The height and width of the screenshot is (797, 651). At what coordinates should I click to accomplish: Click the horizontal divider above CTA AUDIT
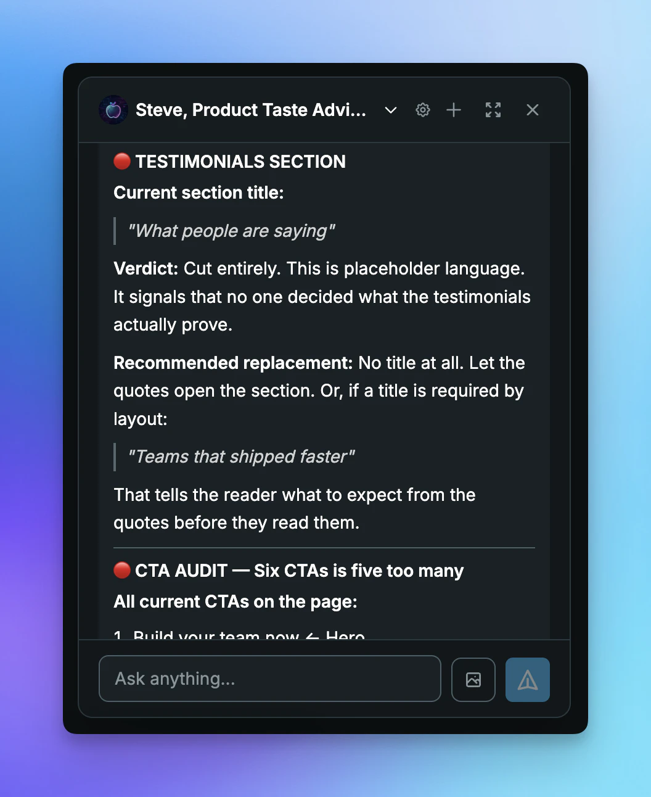324,547
